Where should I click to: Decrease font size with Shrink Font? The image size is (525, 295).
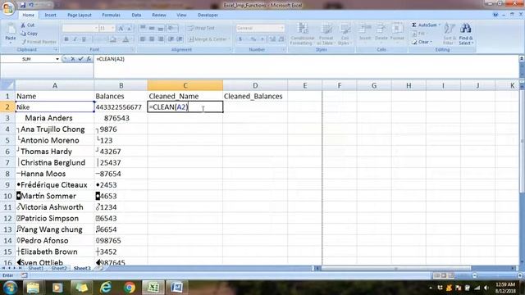point(130,29)
